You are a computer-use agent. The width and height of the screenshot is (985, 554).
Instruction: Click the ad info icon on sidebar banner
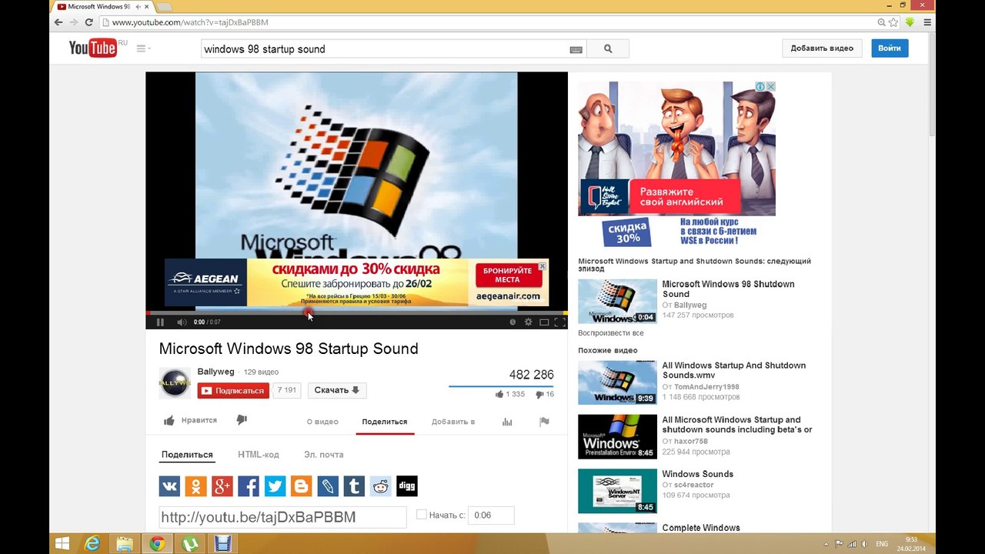760,87
